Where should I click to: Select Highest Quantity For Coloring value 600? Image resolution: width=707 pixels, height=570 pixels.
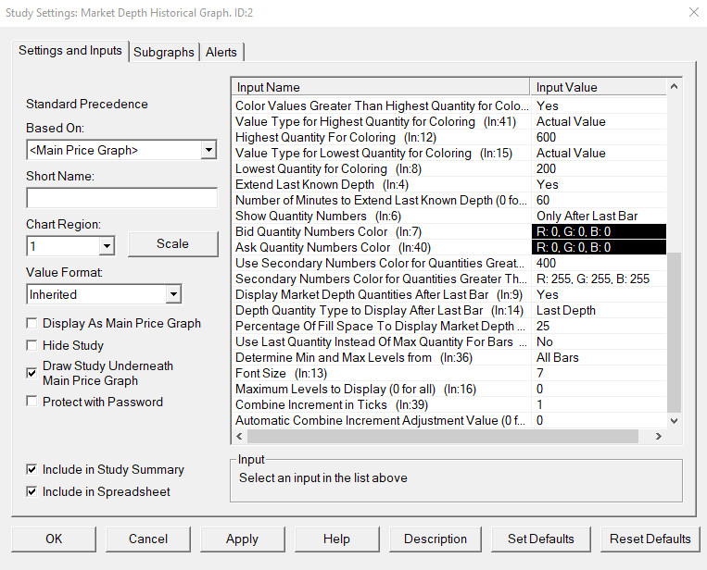pyautogui.click(x=599, y=137)
